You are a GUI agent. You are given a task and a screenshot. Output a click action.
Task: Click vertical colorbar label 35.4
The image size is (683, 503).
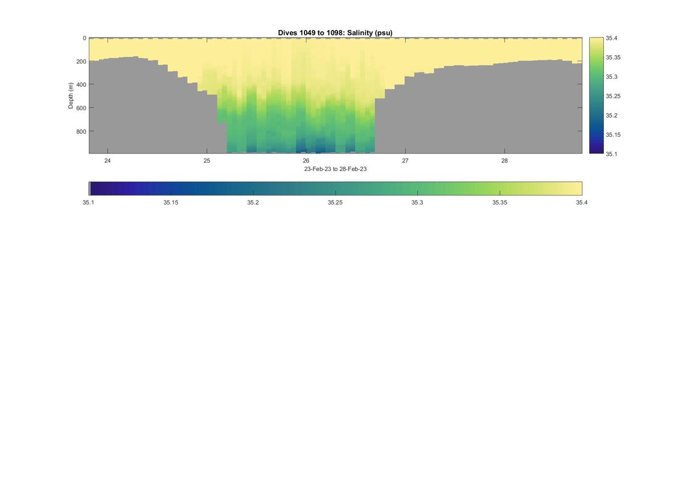click(612, 38)
